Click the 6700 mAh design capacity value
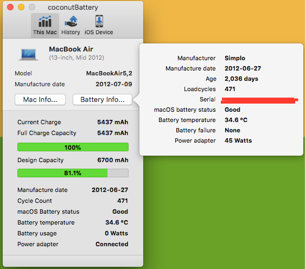Screen dimensions: 306x269 tap(113, 160)
